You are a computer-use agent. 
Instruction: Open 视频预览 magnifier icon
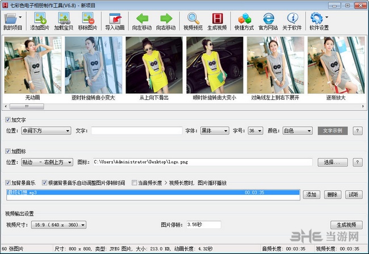click(x=193, y=18)
